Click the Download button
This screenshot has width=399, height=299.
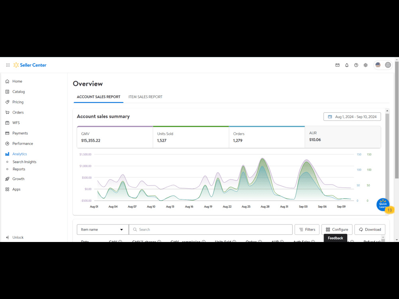point(370,230)
